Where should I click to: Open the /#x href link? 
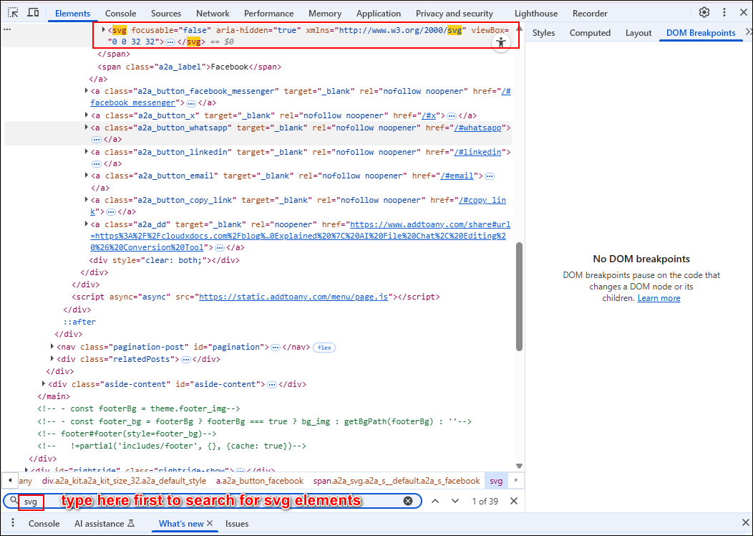tap(428, 115)
